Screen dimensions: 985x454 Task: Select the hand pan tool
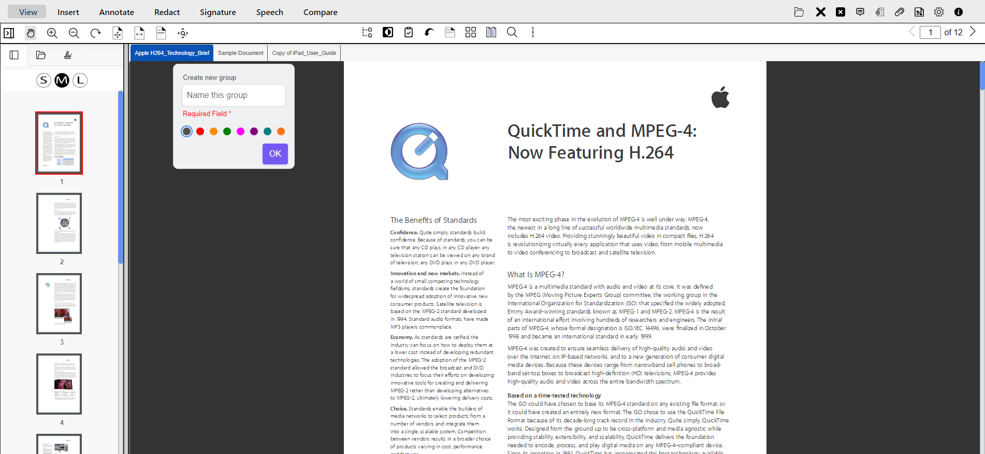(31, 33)
